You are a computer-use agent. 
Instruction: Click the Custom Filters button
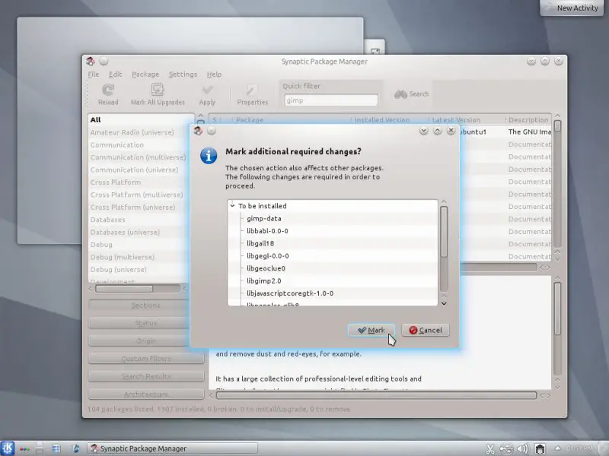(146, 359)
